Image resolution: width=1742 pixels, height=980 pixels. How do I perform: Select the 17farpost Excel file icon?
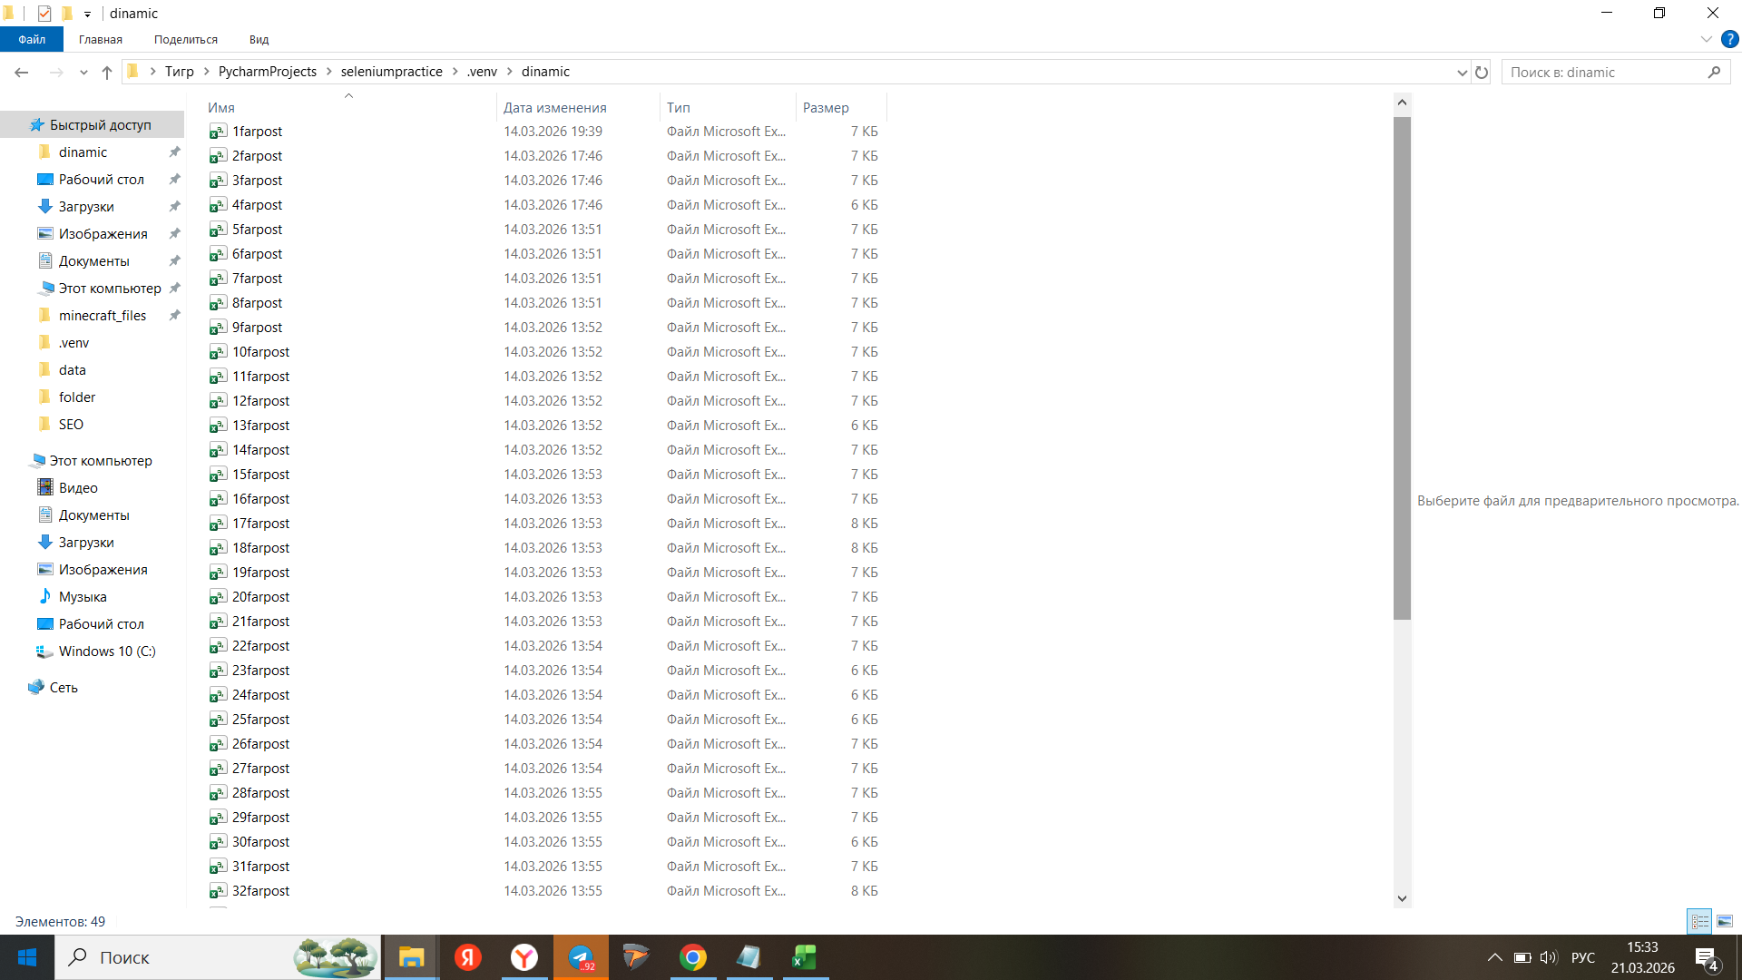tap(218, 524)
